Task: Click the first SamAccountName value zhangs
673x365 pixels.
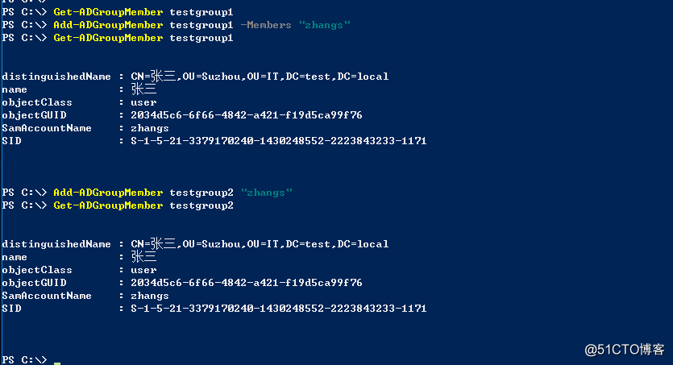Action: point(150,128)
